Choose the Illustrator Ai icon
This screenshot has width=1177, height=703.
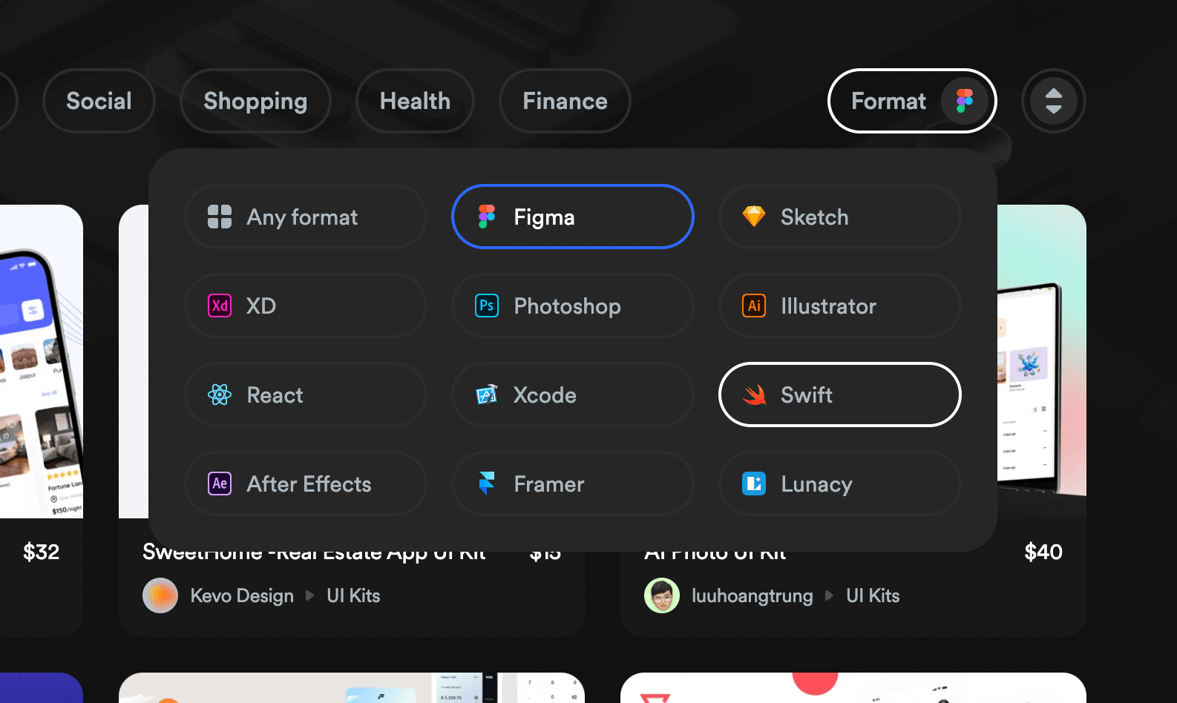pyautogui.click(x=754, y=306)
